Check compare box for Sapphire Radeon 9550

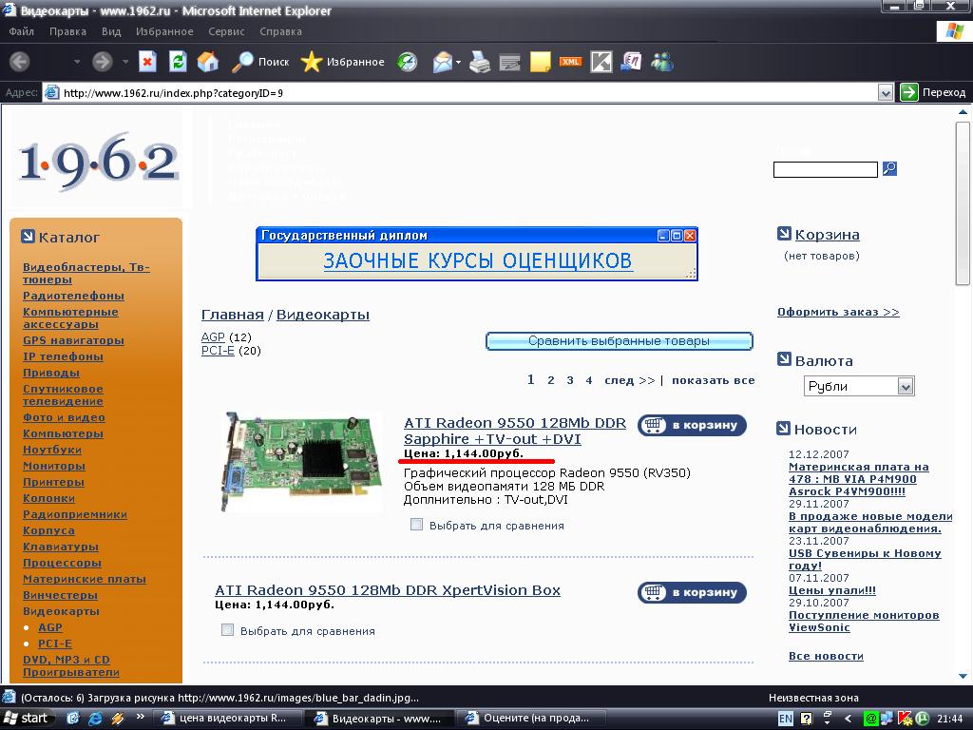pyautogui.click(x=416, y=525)
